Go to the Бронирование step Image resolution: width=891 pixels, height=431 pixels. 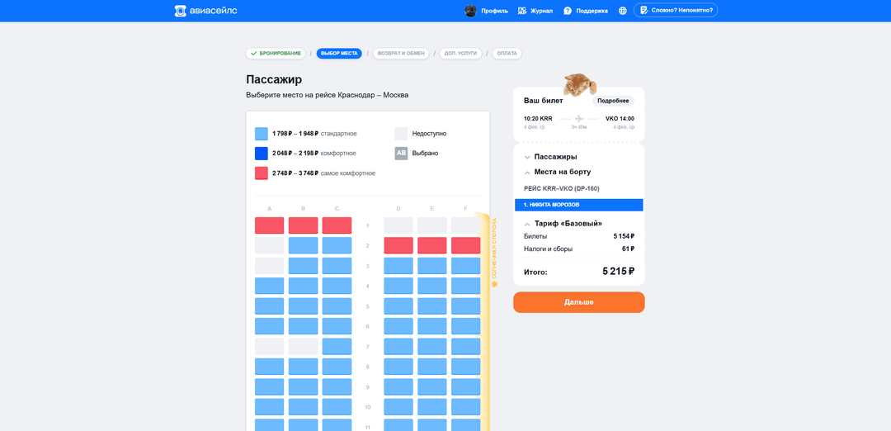(x=276, y=54)
